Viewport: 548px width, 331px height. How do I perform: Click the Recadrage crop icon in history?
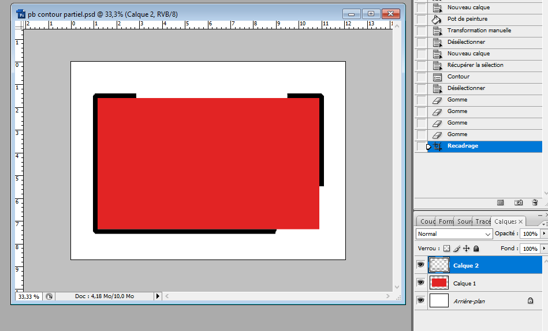[x=437, y=146]
